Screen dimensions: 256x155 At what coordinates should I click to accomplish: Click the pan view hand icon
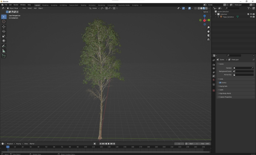[208, 31]
